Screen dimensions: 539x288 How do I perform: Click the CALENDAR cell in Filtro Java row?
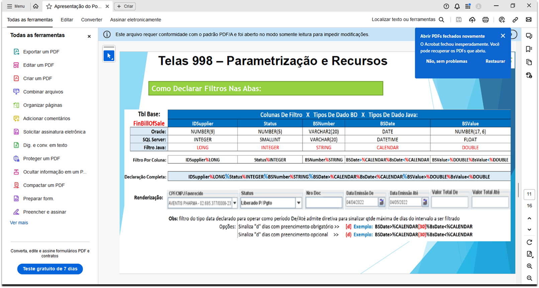pos(388,148)
